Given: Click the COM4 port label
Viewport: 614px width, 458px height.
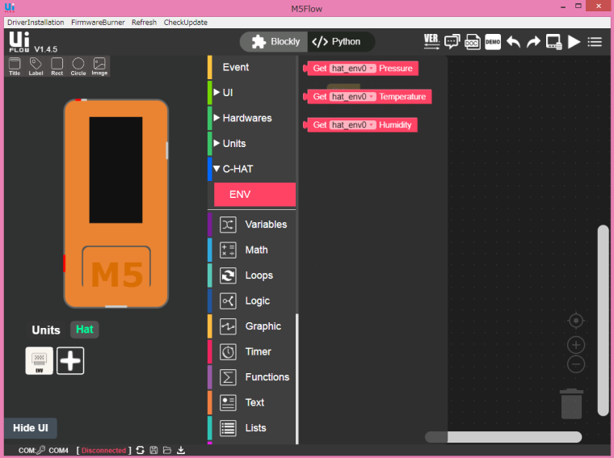Looking at the screenshot, I should point(58,451).
